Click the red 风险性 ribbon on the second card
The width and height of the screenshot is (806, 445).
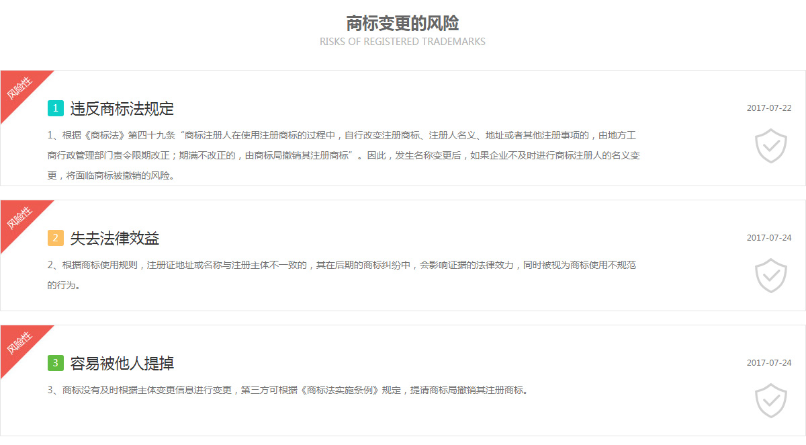click(19, 219)
